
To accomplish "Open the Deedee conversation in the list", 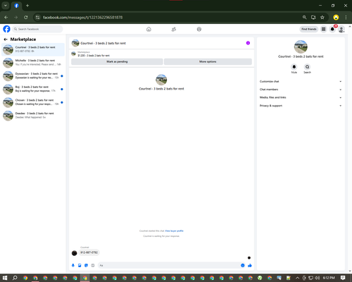I will point(33,116).
